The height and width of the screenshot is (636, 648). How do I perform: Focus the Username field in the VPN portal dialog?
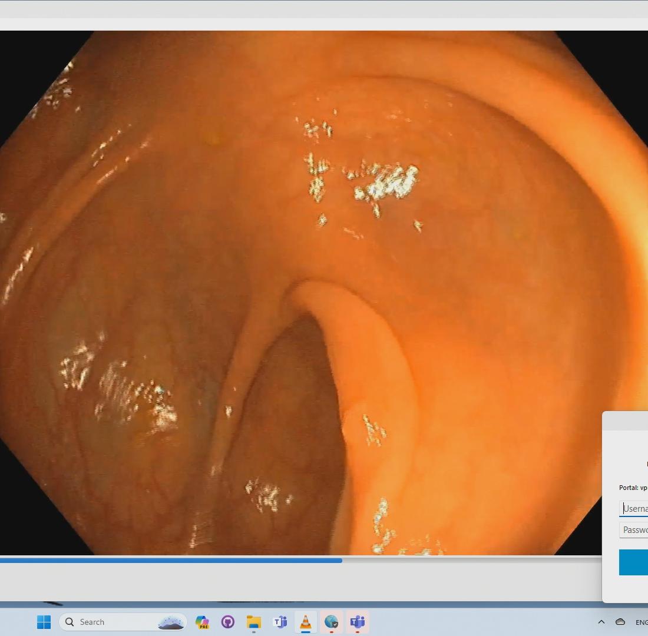coord(633,508)
